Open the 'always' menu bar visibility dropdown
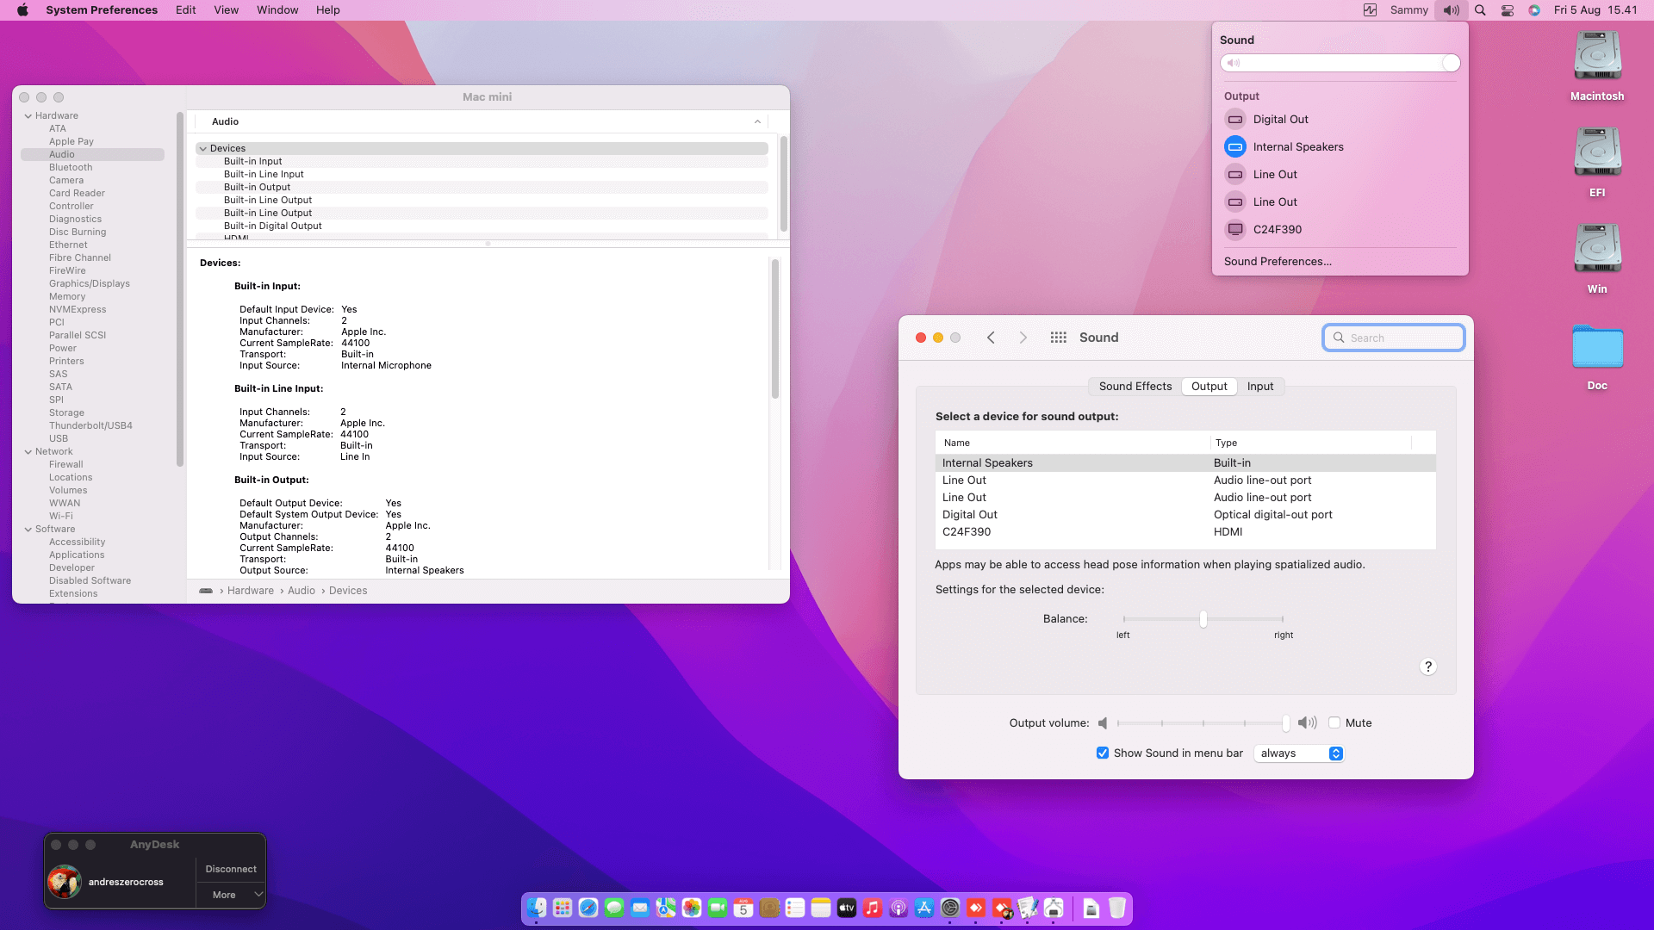 1299,753
